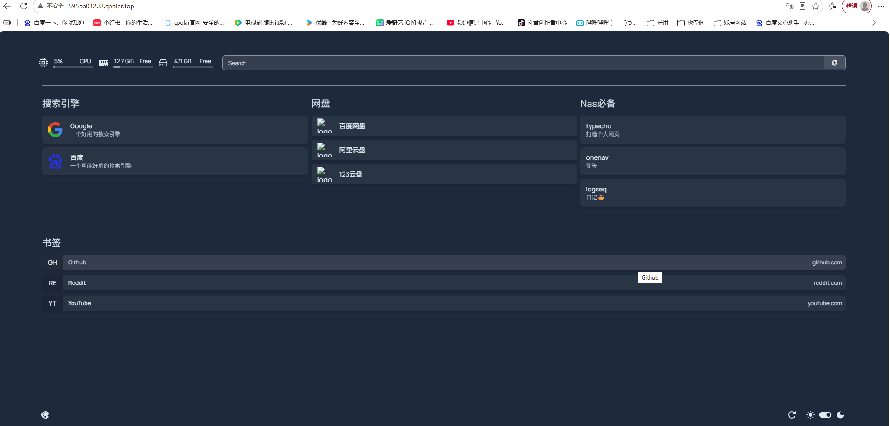Open the Reddit bookmark row

pos(444,283)
